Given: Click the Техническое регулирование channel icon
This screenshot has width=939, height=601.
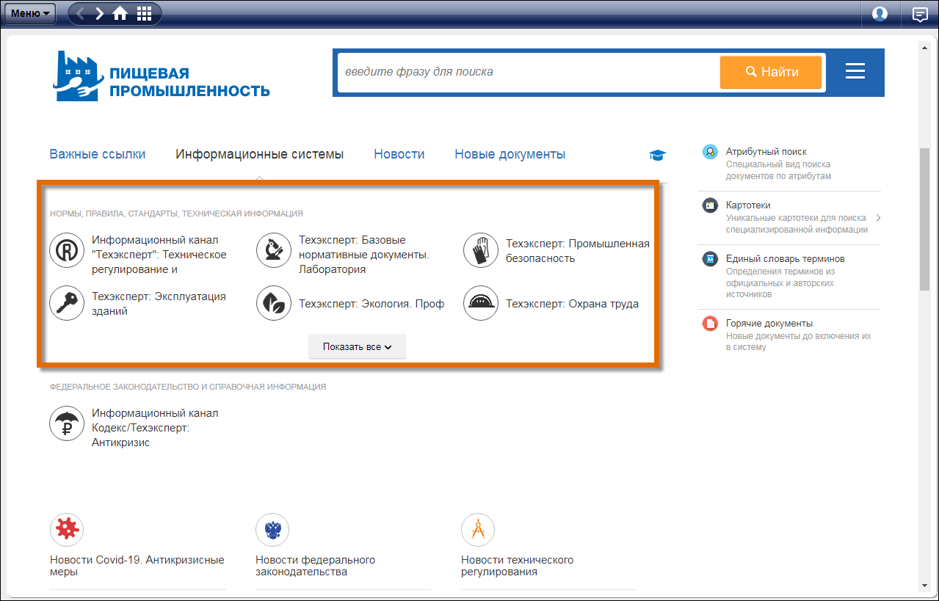Looking at the screenshot, I should click(x=67, y=251).
